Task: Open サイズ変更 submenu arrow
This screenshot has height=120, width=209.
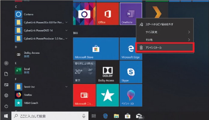Action: pos(189,32)
